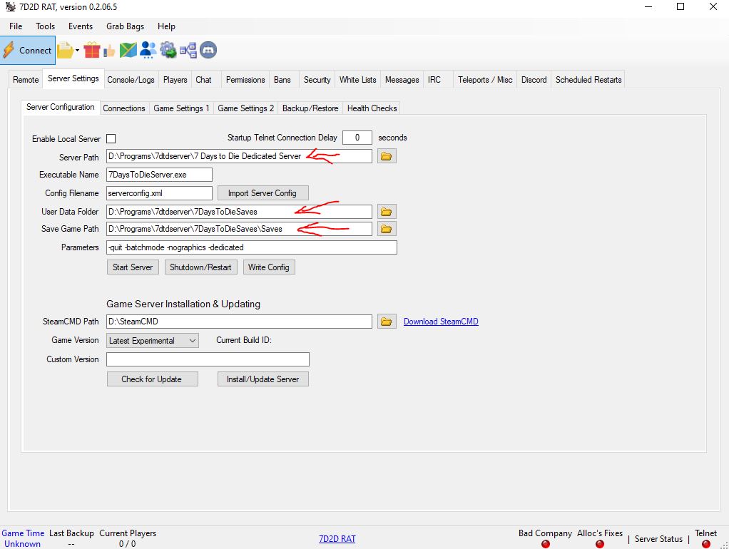Click the Discord logo toolbar icon
This screenshot has height=549, width=729.
[208, 50]
